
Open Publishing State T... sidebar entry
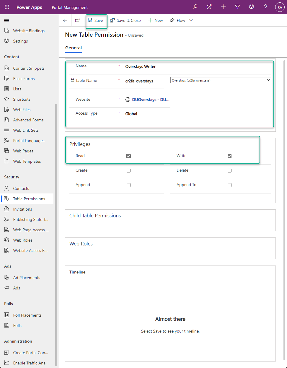tap(31, 219)
